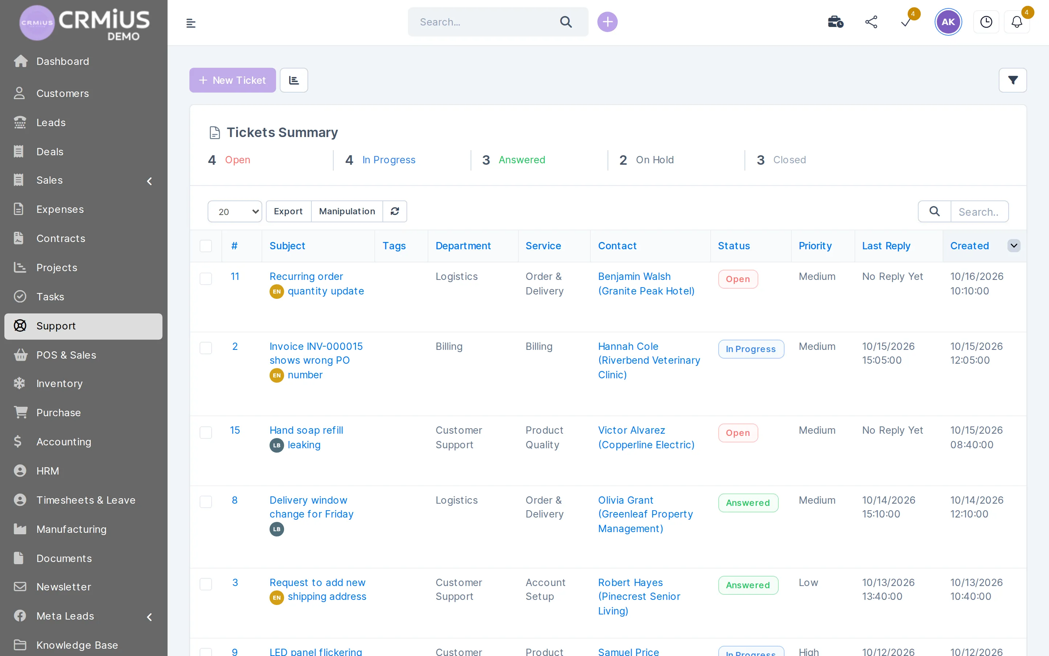Click the tickets chart view icon
The image size is (1049, 656).
(294, 80)
